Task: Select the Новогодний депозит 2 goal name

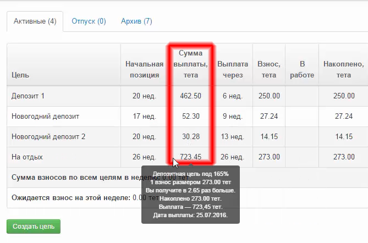Action: coord(48,137)
